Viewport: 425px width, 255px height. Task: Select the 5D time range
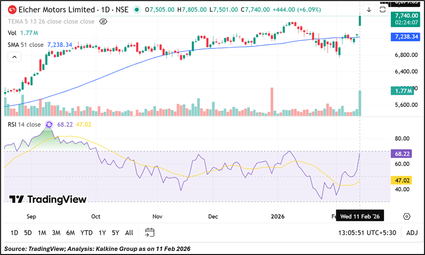click(28, 233)
